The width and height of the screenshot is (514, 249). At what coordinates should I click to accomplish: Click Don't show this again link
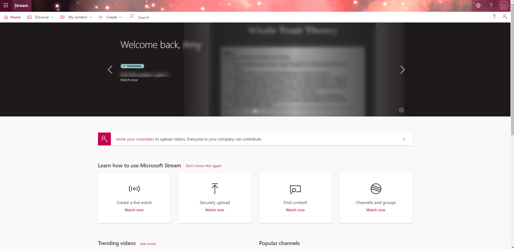[204, 166]
